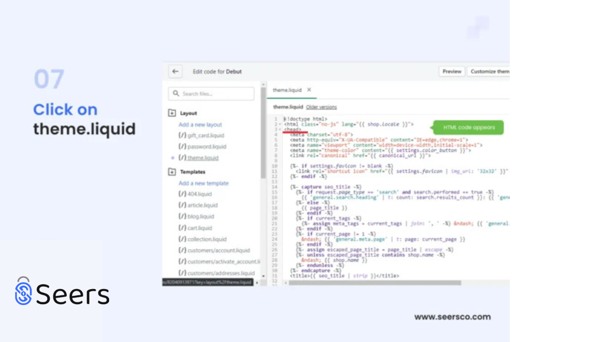The width and height of the screenshot is (608, 342).
Task: Click the back arrow button
Action: [x=175, y=71]
